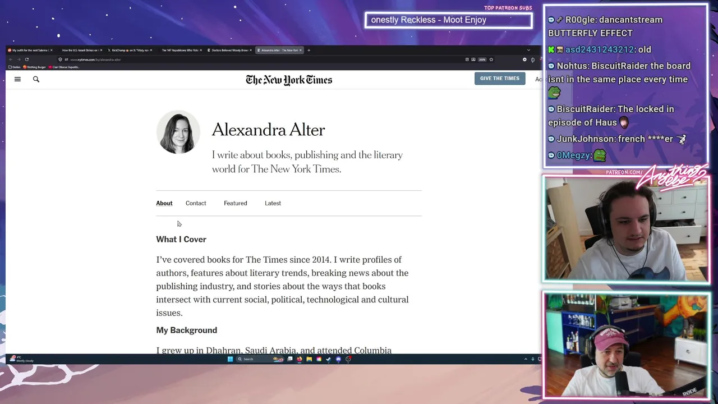This screenshot has height=404, width=718.
Task: Click 'BiscuitRaider' in The locked in message
Action: [x=583, y=109]
